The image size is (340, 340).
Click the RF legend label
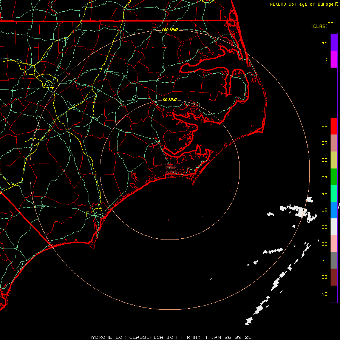[324, 42]
